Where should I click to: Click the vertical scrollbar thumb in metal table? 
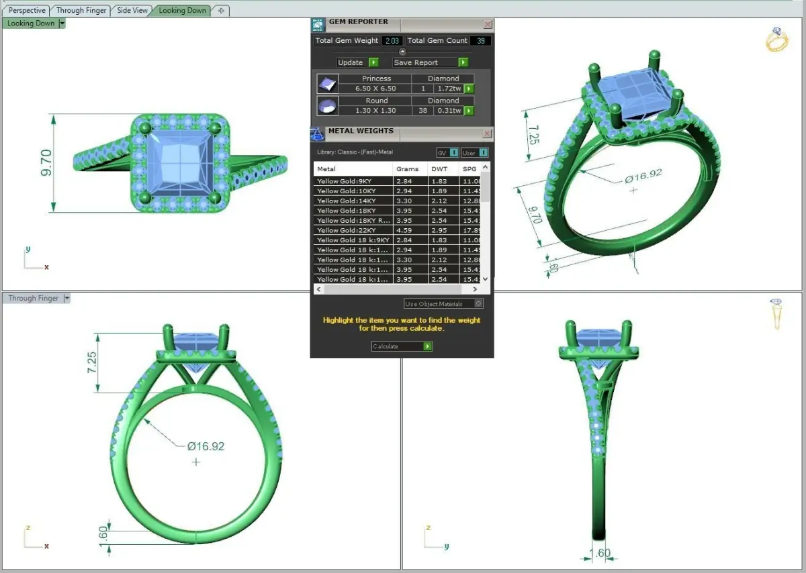486,187
